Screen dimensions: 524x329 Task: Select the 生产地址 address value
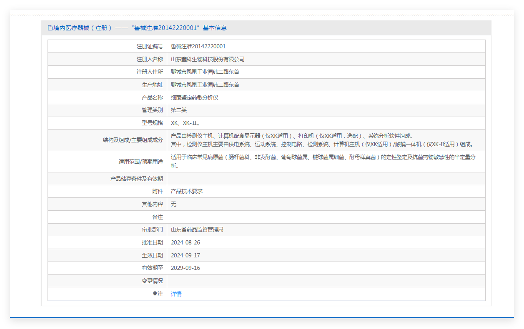205,85
